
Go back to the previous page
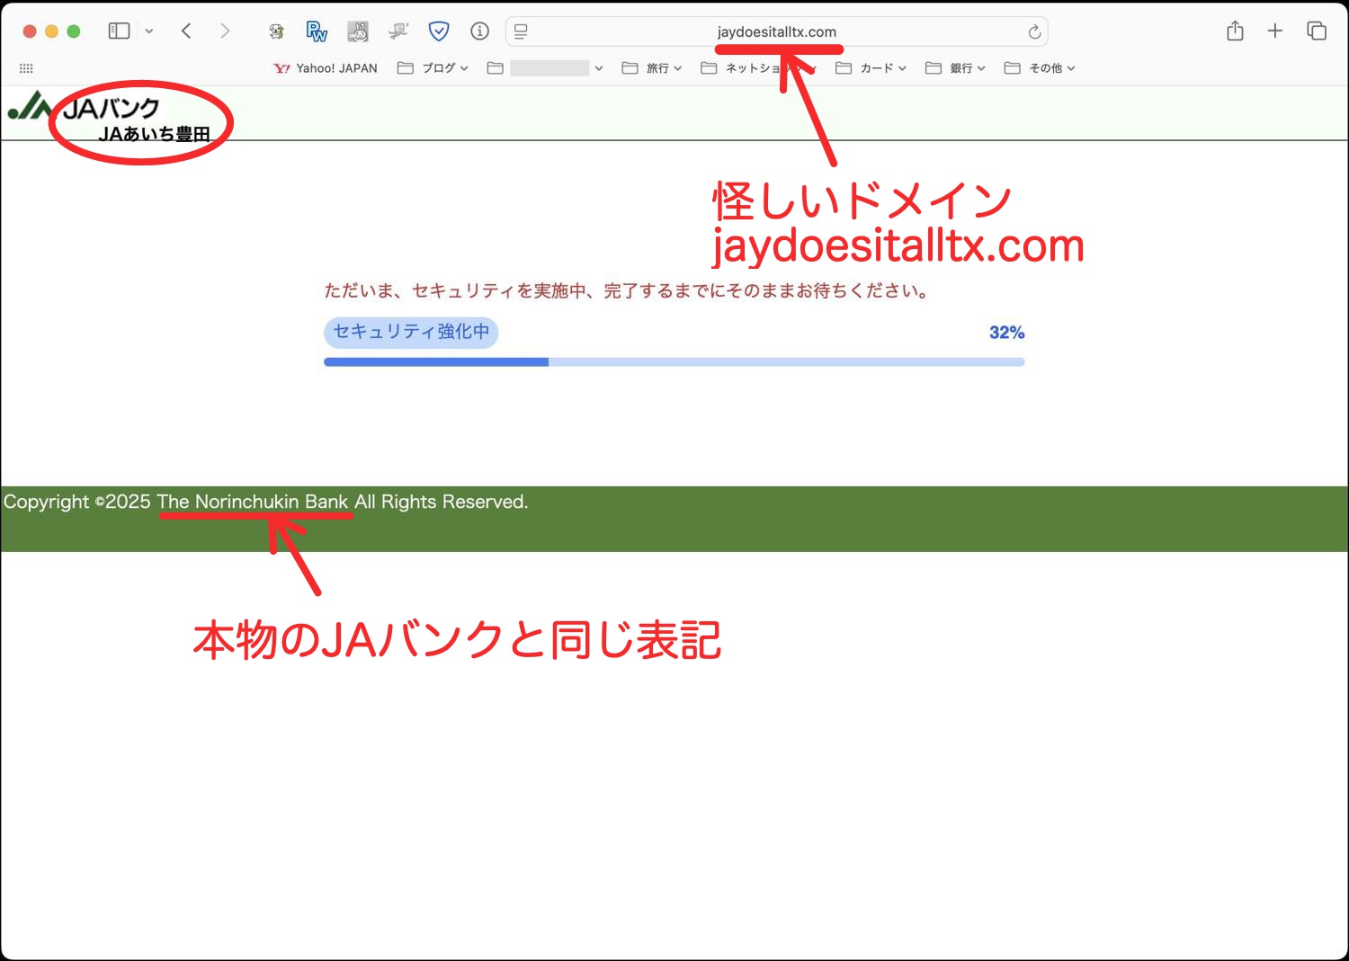click(186, 31)
